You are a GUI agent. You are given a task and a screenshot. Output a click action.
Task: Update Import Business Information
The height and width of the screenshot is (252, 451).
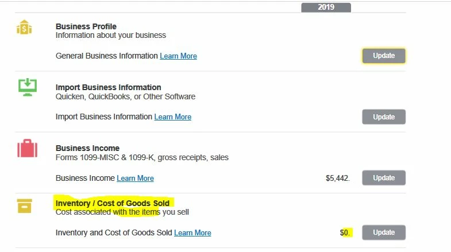(x=384, y=117)
